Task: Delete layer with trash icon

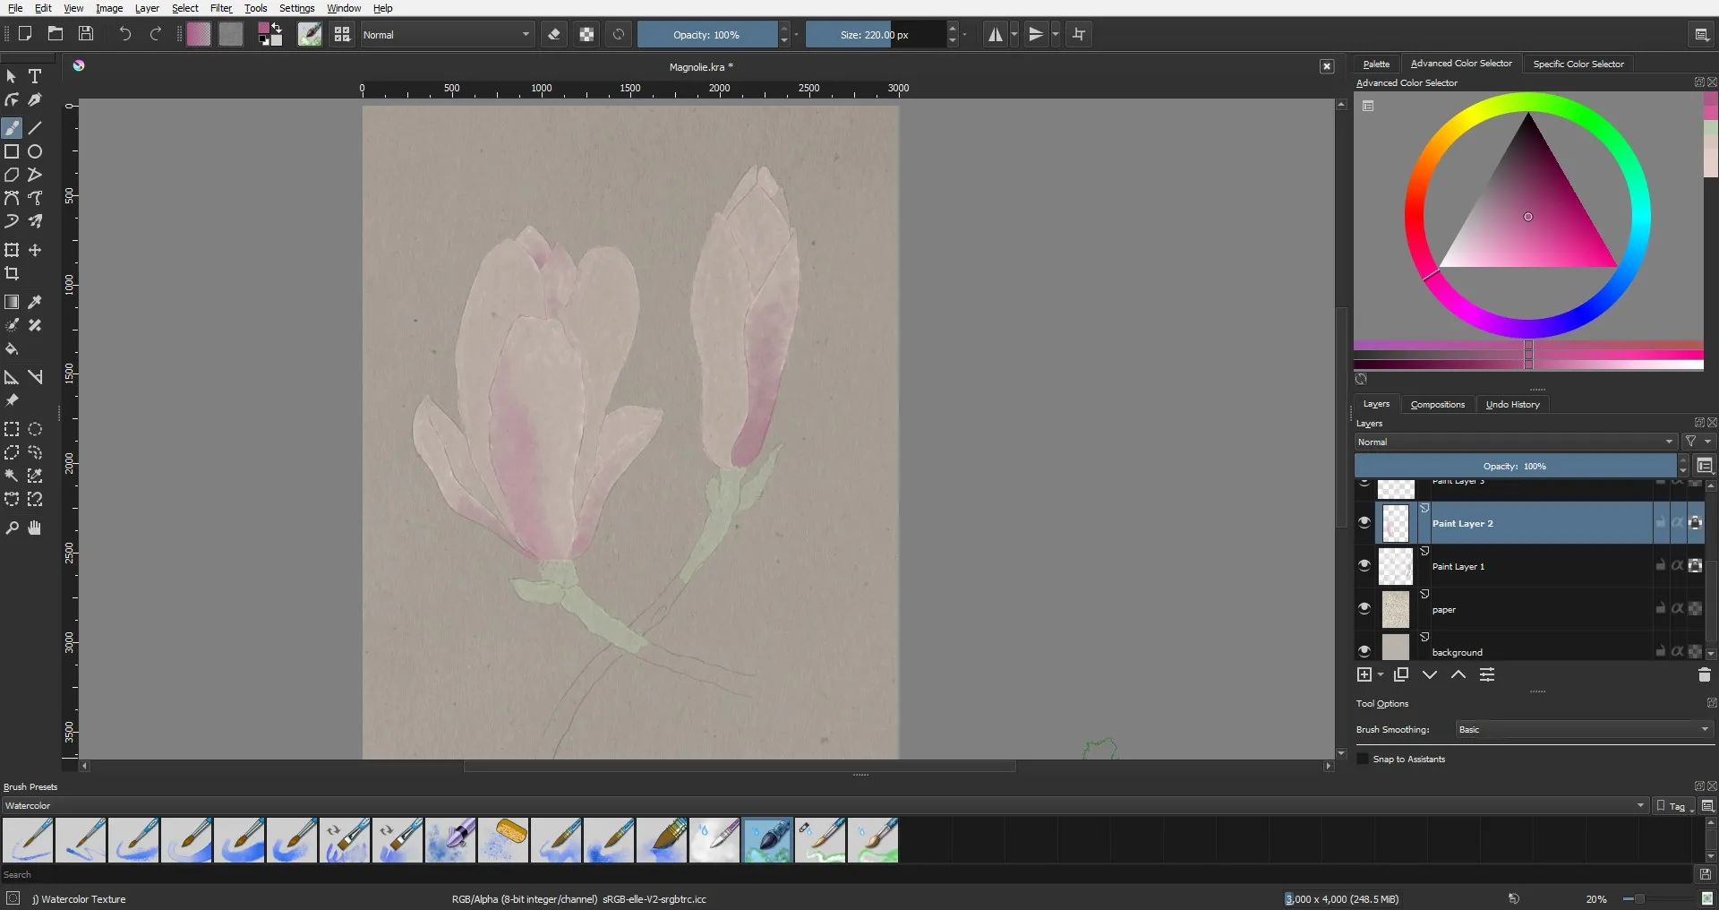Action: (x=1704, y=675)
